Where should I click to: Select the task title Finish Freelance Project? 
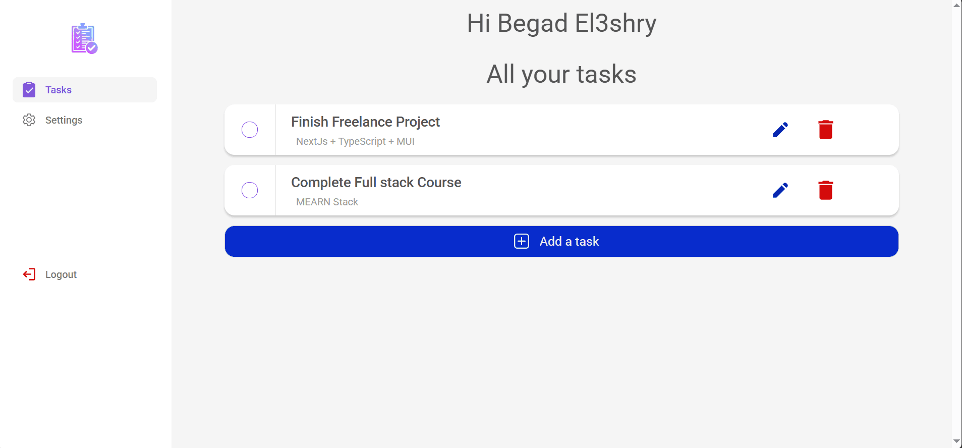[365, 122]
